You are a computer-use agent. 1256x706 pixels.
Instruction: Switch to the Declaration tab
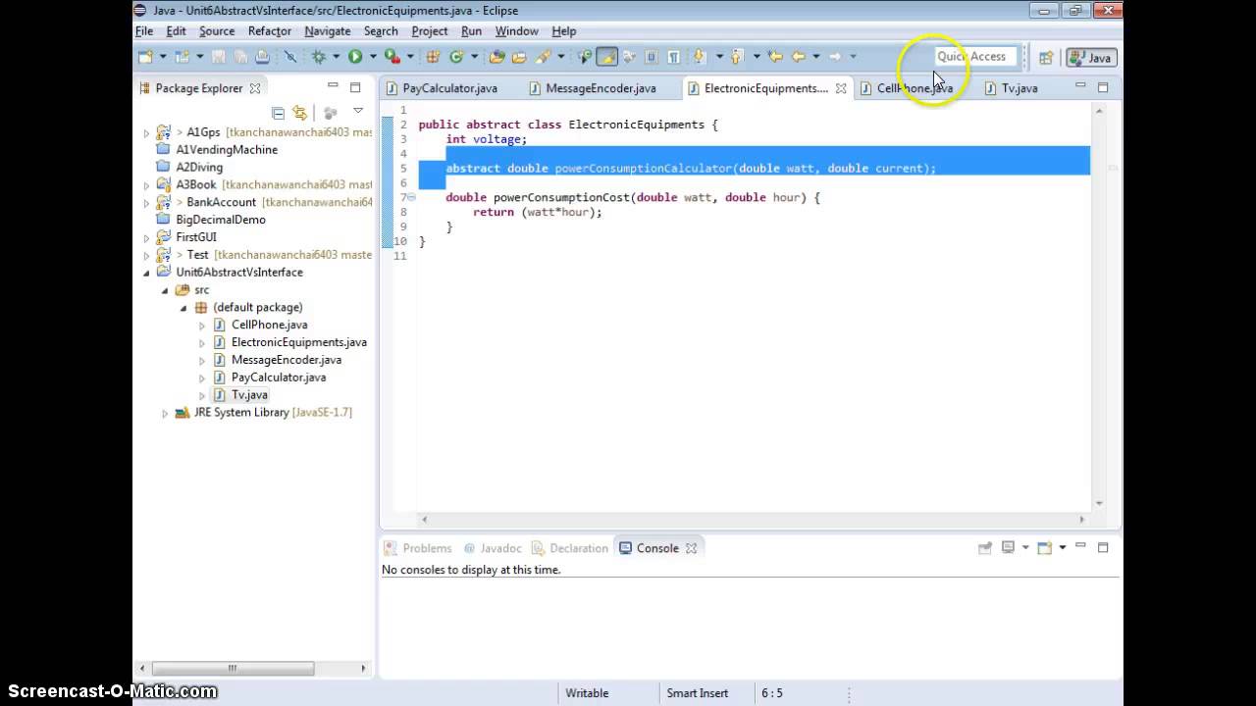click(x=571, y=548)
